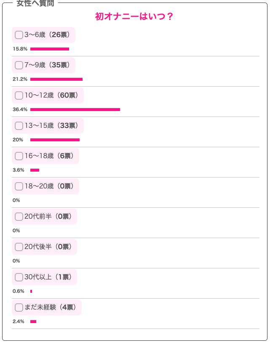Screen dimensions: 270x342
Task: Select the 20代前半 checkbox
Action: pyautogui.click(x=19, y=217)
